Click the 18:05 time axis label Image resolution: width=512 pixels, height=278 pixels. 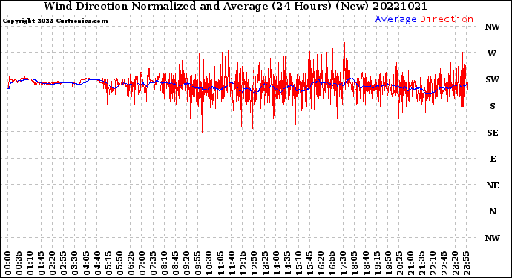(355, 263)
